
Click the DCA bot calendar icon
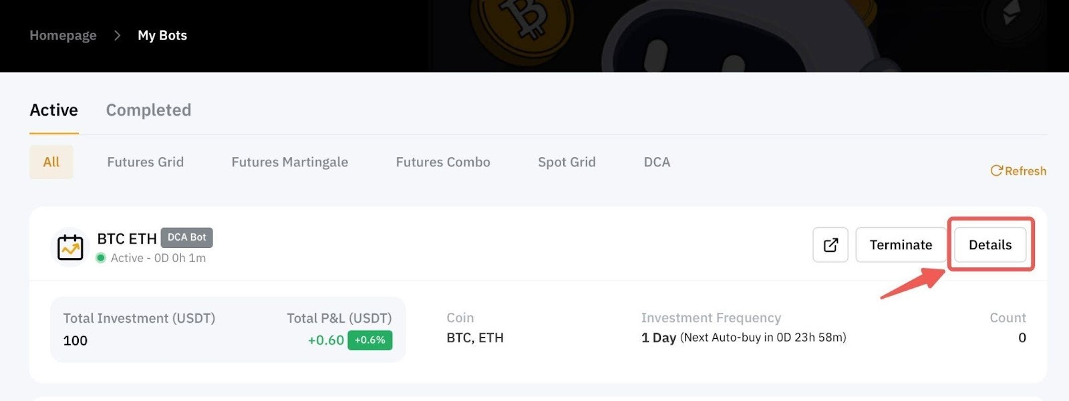(70, 247)
